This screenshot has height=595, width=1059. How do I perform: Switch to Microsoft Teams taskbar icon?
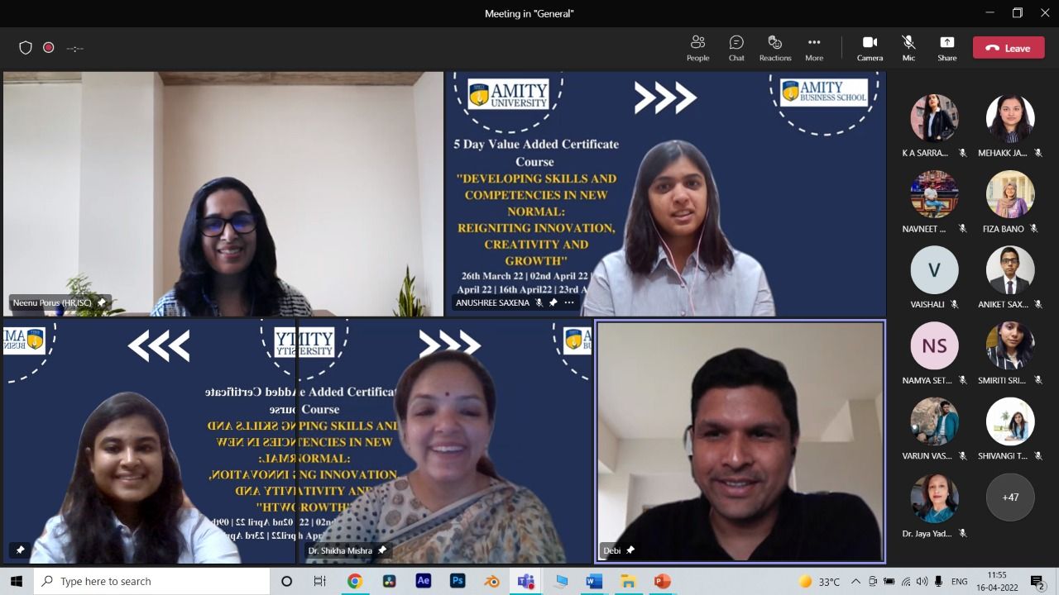526,581
